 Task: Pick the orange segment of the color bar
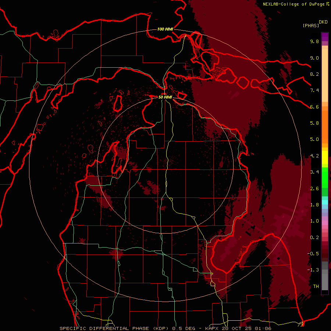point(325,127)
